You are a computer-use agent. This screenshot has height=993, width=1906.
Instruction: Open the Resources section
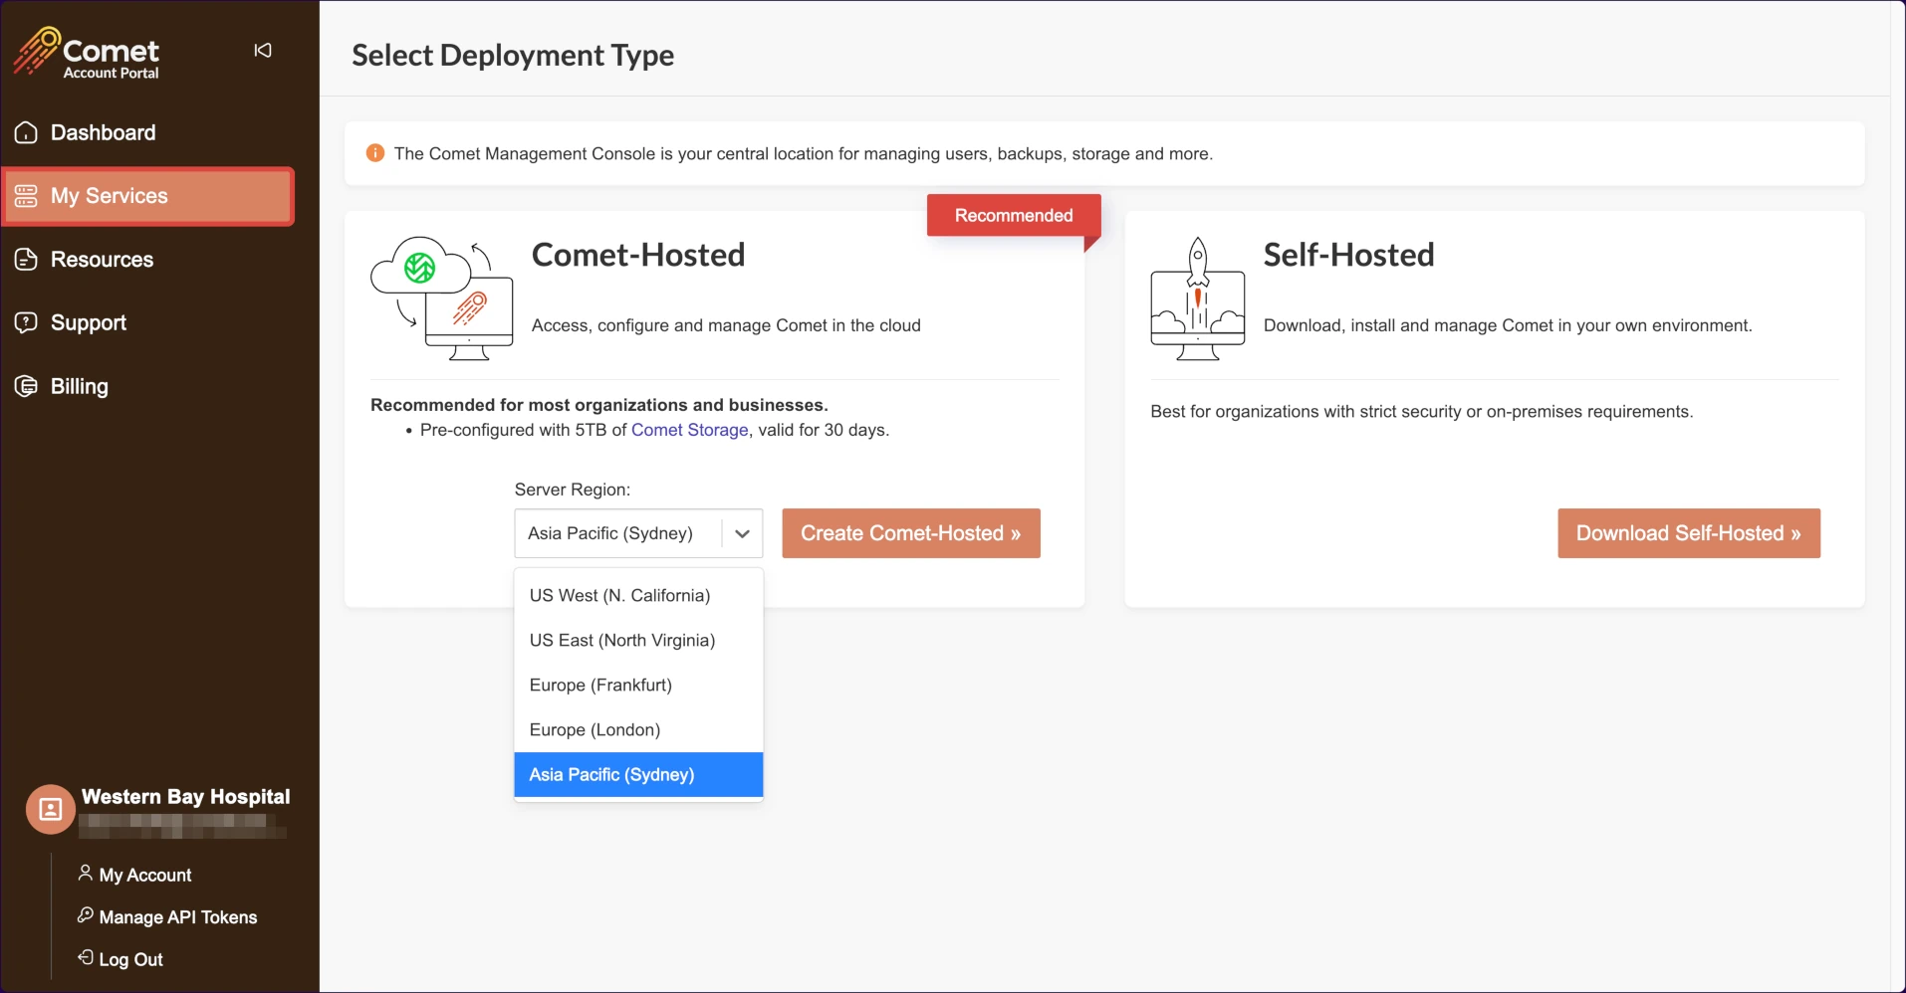pyautogui.click(x=102, y=260)
